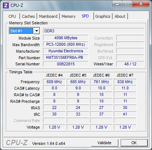Image resolution: width=152 pixels, height=150 pixels.
Task: Close the CPU-Z window
Action: (141, 4)
